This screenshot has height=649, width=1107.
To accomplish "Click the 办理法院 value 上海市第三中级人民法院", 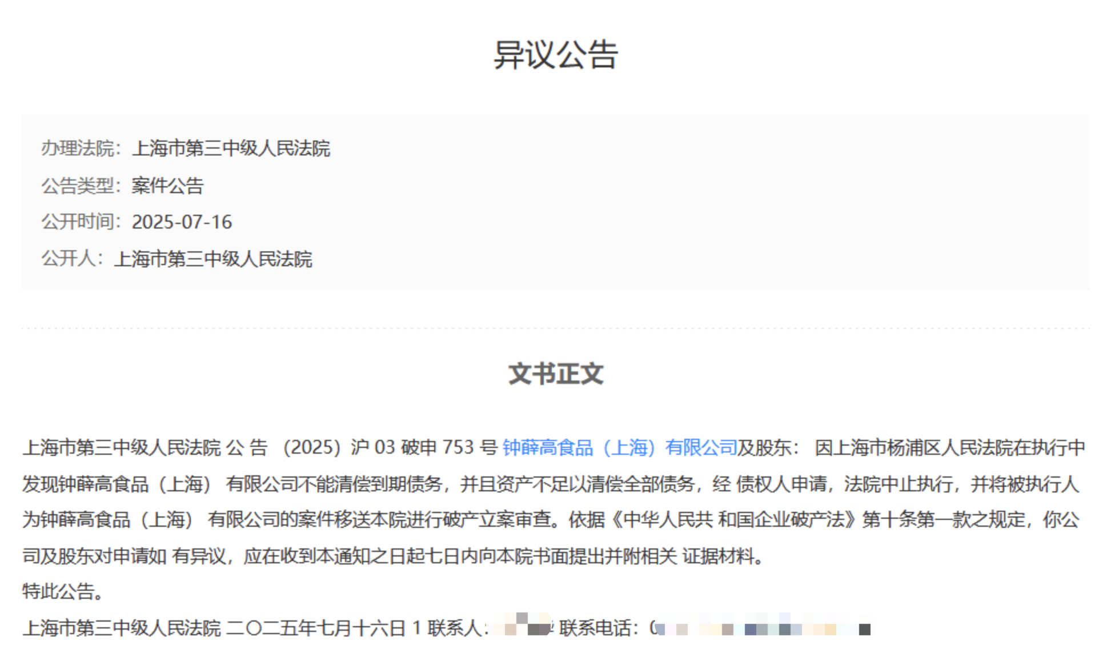I will tap(231, 149).
